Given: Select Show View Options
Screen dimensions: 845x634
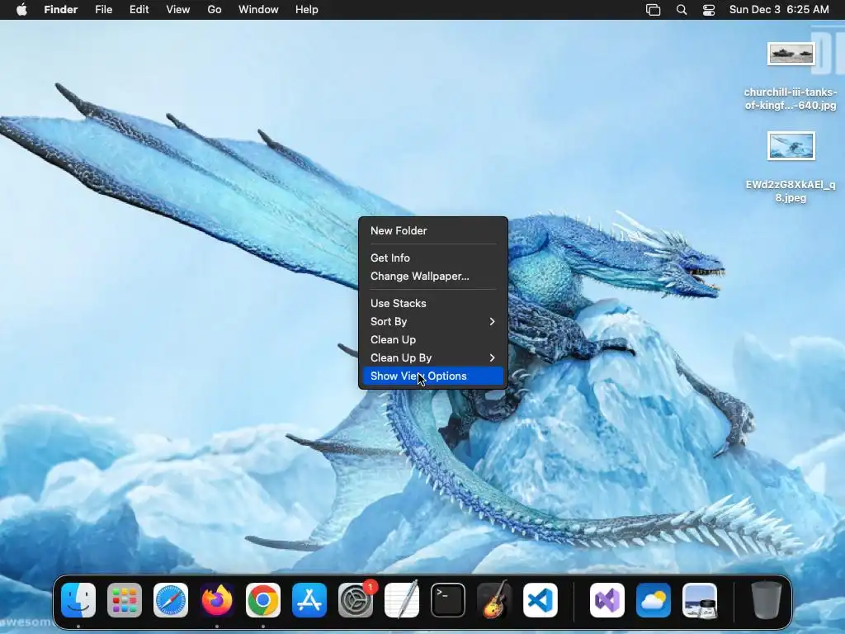Looking at the screenshot, I should (x=433, y=376).
